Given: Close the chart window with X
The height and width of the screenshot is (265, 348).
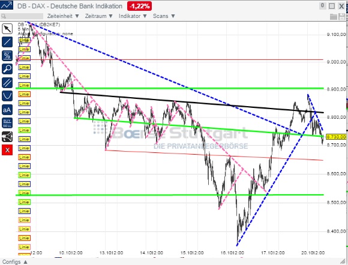Looking at the screenshot, I should coord(341,6).
